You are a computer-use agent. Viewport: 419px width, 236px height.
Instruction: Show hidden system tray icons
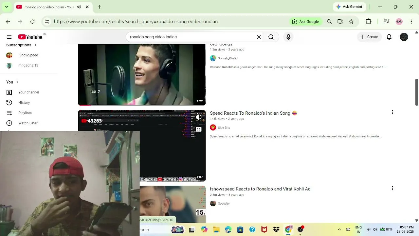(339, 229)
